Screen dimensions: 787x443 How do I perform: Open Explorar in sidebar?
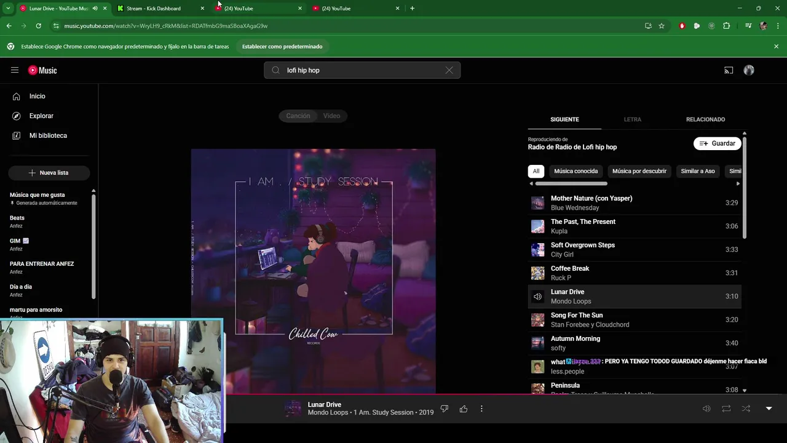49,116
